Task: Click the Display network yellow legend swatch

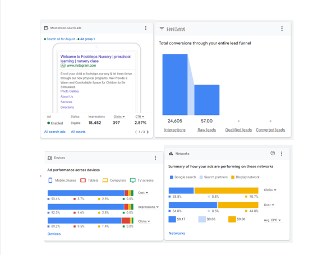Action: coord(233,177)
